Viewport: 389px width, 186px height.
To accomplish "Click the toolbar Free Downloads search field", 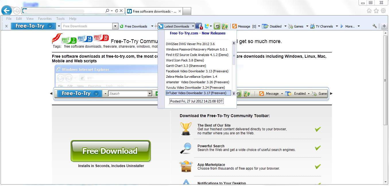I will [x=87, y=26].
